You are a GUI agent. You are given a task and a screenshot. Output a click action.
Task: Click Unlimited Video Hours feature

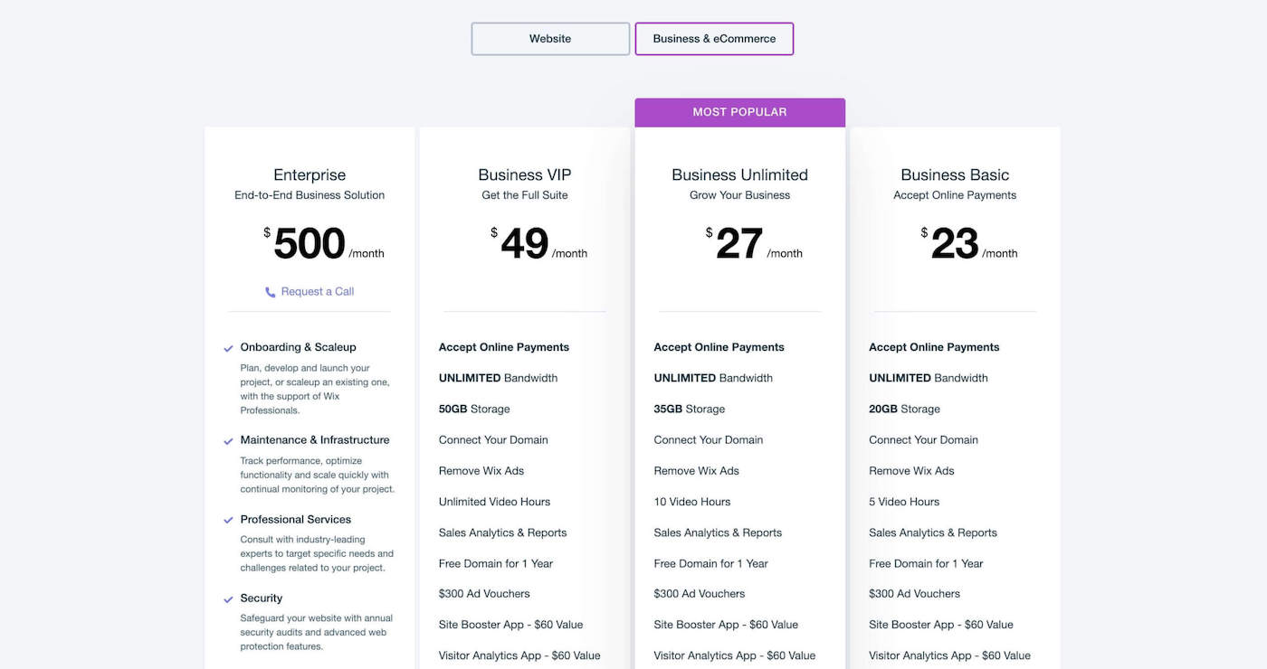click(494, 502)
